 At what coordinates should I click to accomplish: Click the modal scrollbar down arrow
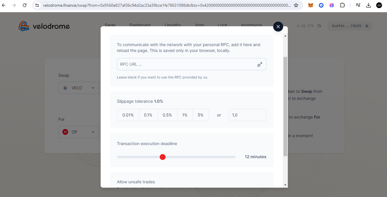(x=285, y=185)
